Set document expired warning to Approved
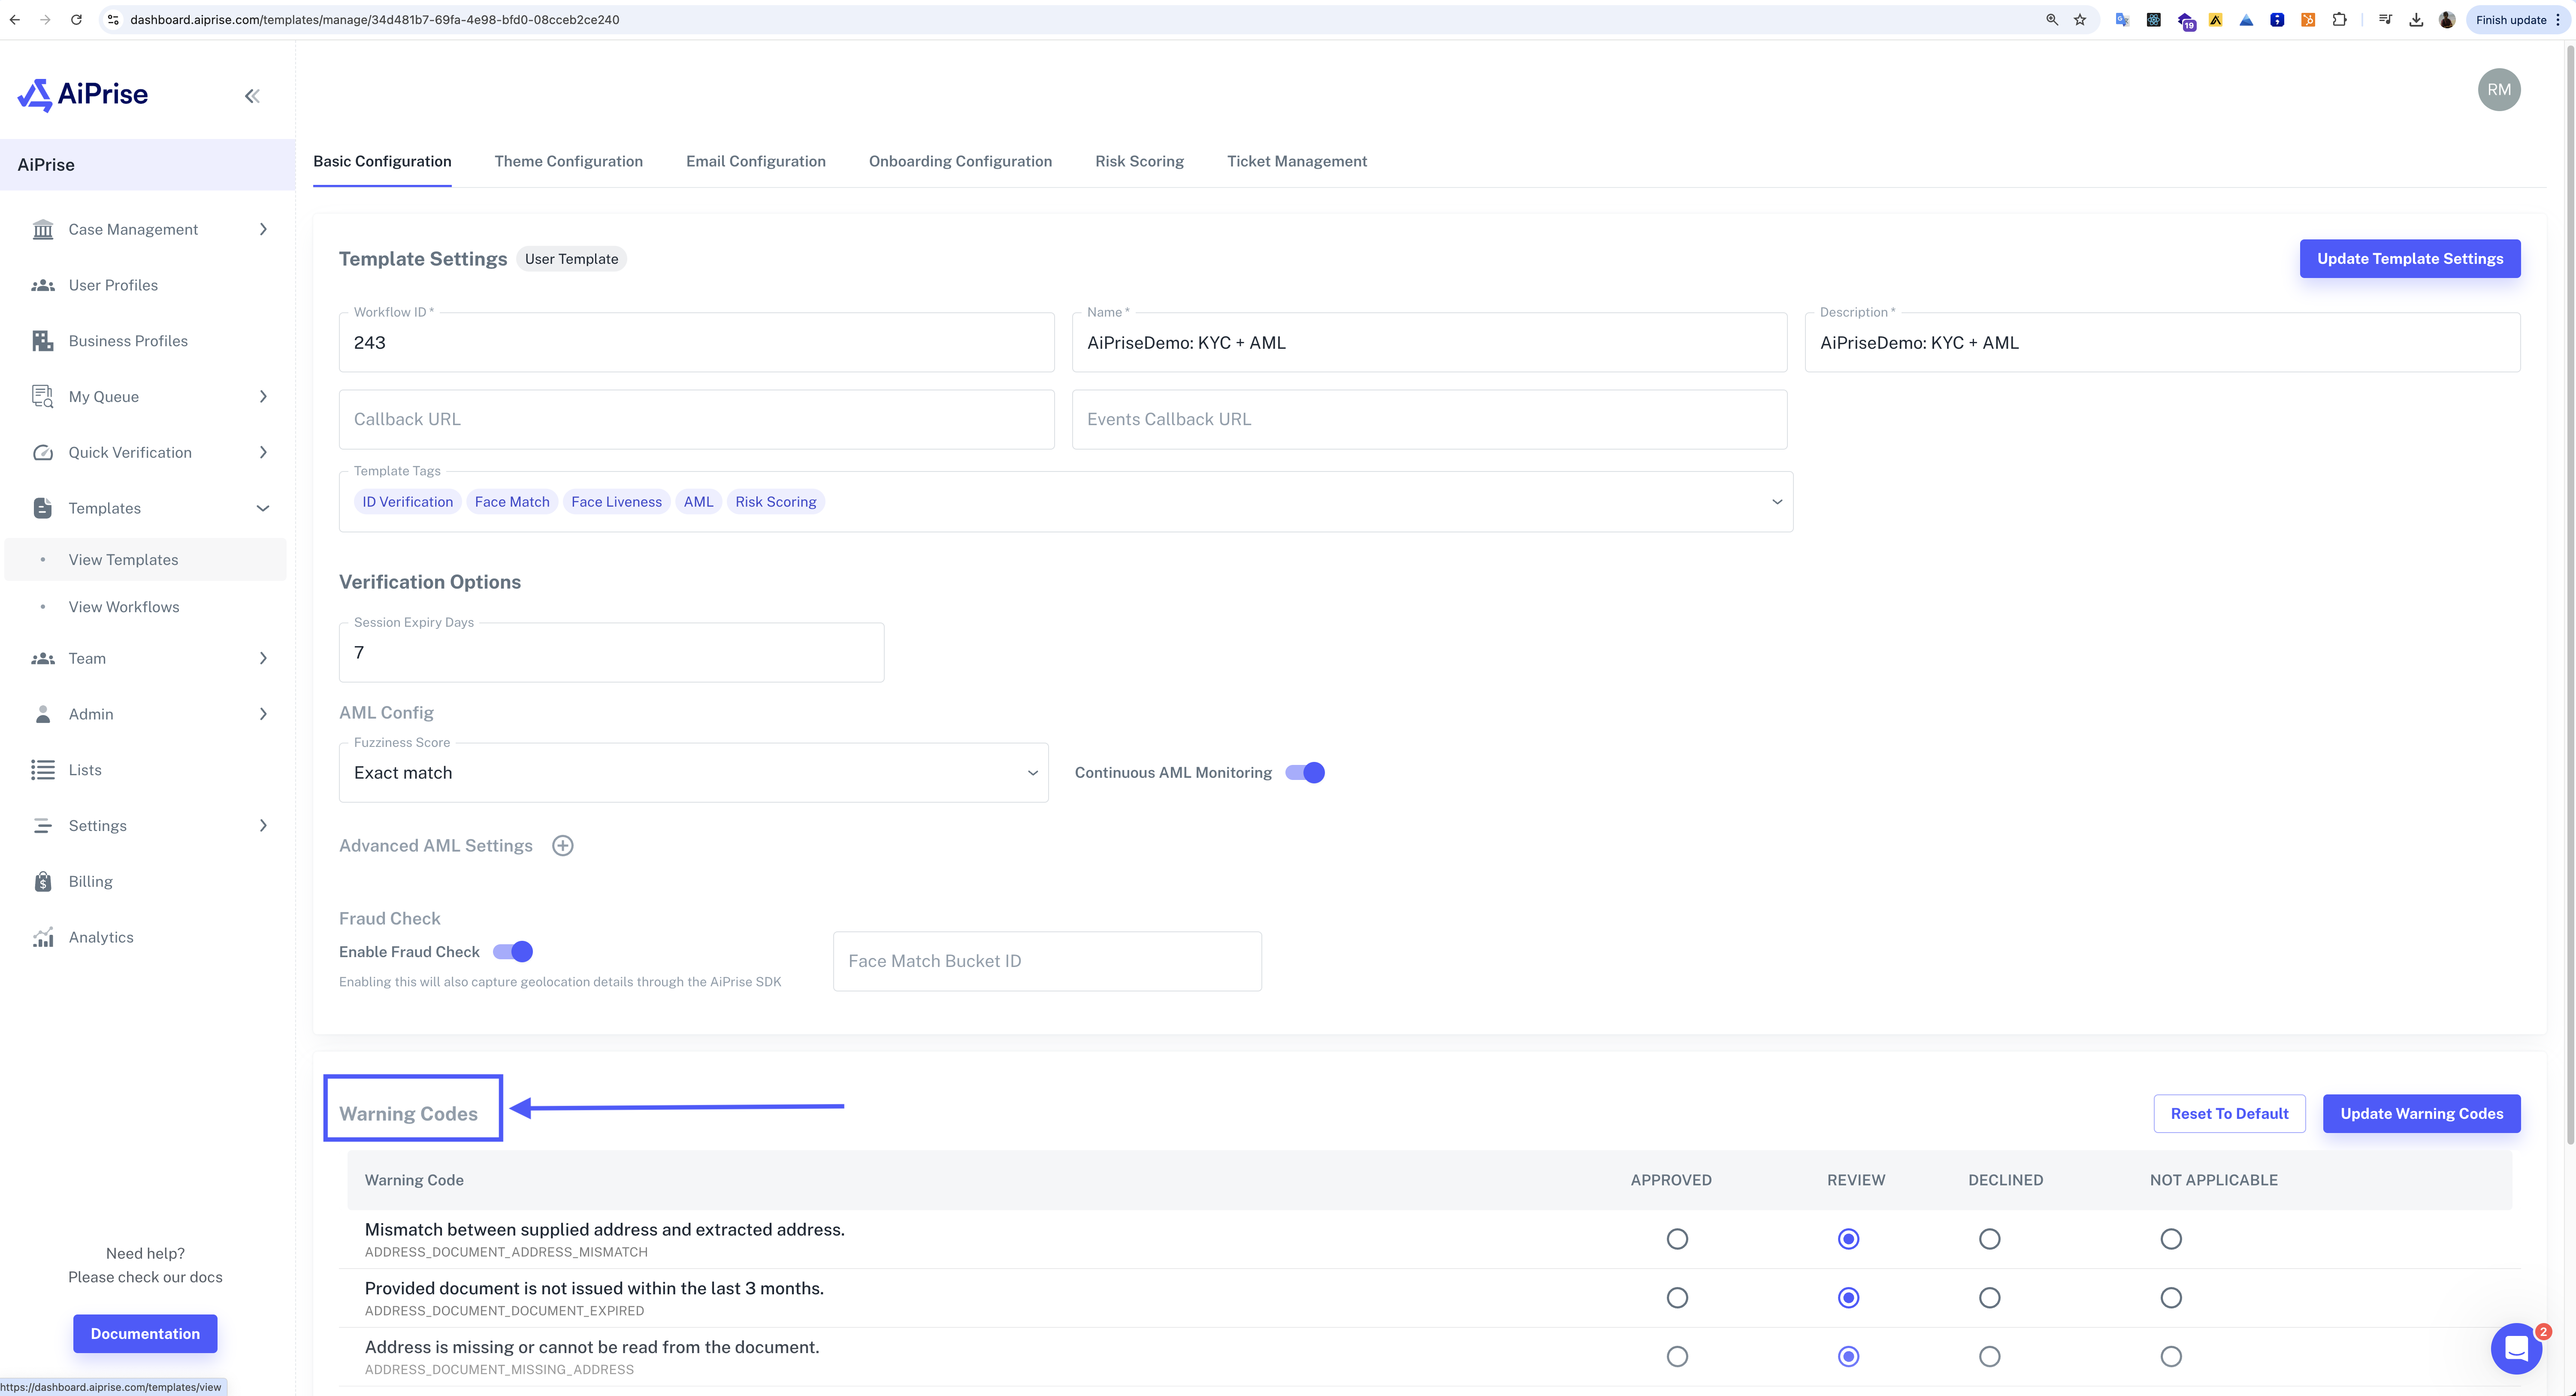This screenshot has height=1396, width=2576. (1677, 1298)
